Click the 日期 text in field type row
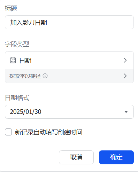 (25, 60)
